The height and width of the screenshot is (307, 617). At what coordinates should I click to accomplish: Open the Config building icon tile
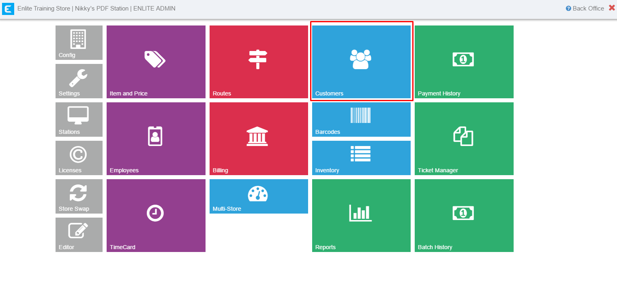pyautogui.click(x=79, y=42)
